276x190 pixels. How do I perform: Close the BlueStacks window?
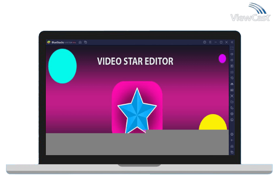pyautogui.click(x=226, y=42)
